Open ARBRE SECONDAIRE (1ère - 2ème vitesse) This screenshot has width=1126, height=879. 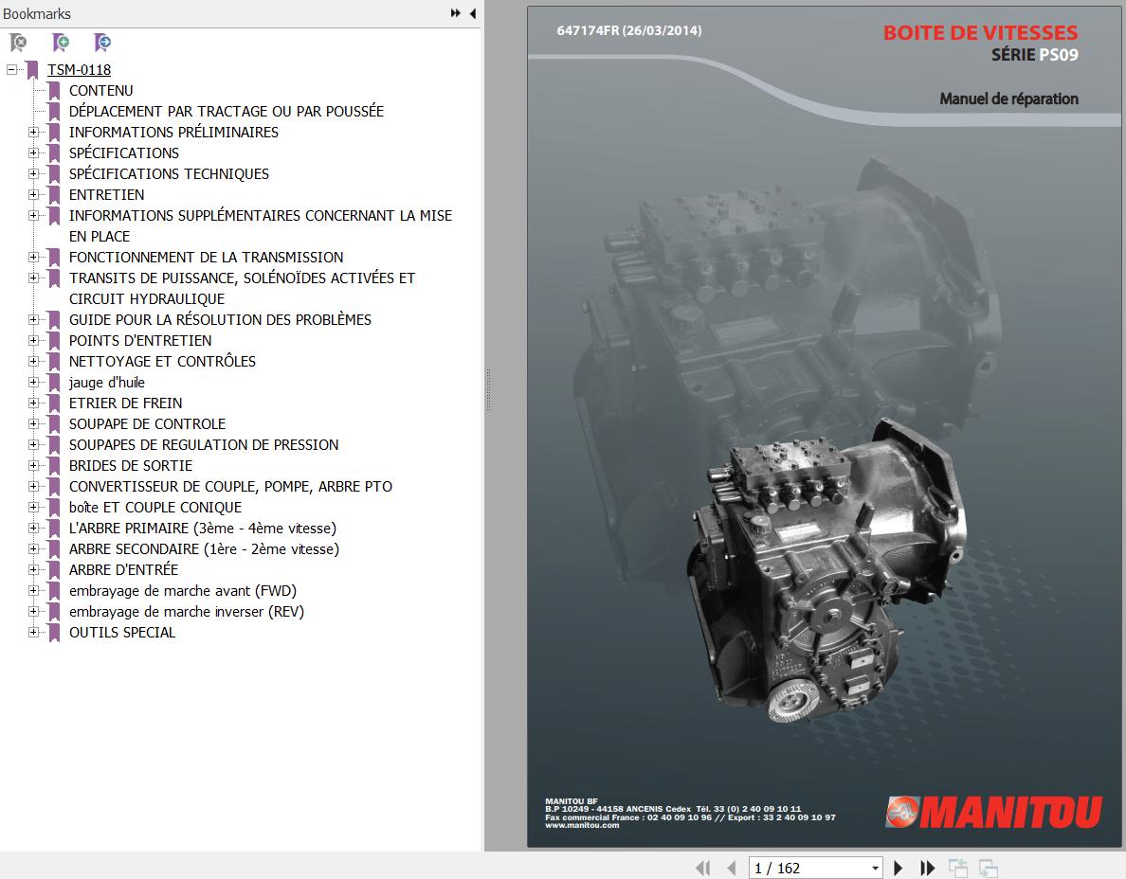pyautogui.click(x=204, y=548)
